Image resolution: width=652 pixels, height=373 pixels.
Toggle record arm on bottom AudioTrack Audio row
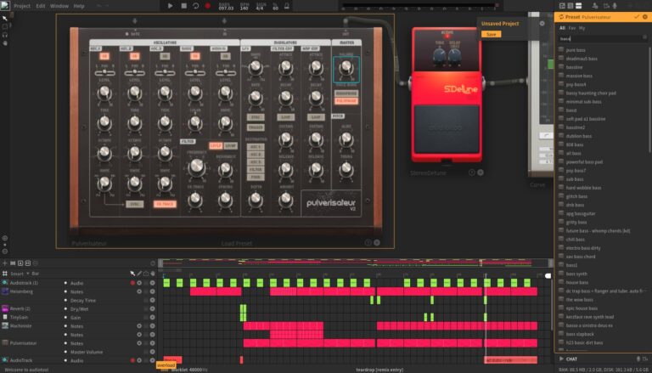132,360
